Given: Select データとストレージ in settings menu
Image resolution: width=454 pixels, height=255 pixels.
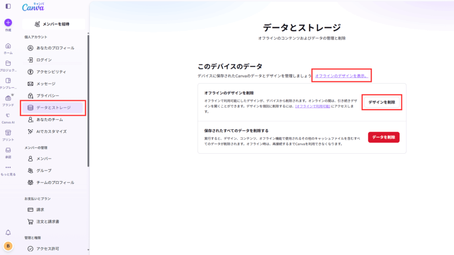Looking at the screenshot, I should click(53, 108).
